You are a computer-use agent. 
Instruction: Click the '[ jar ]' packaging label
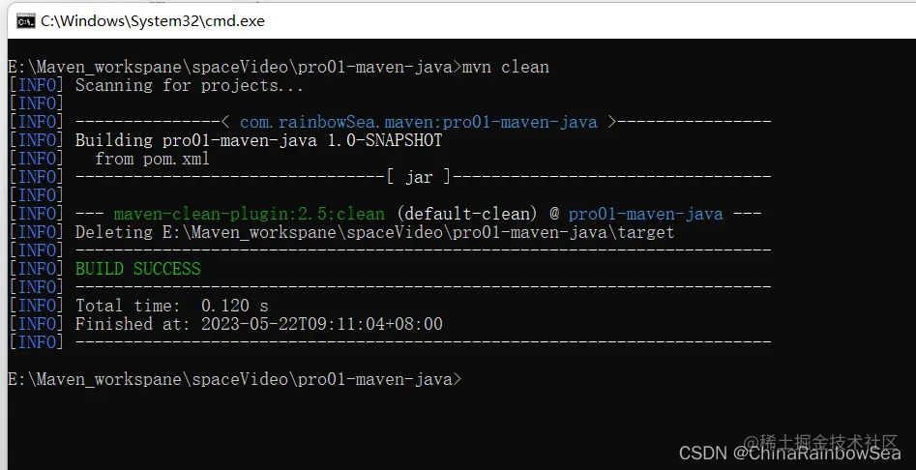[x=419, y=177]
